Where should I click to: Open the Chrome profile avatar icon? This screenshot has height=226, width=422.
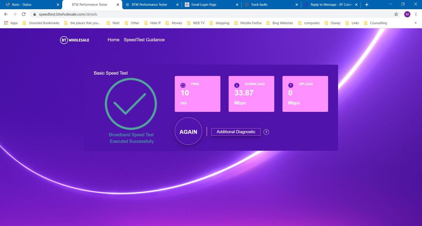407,14
